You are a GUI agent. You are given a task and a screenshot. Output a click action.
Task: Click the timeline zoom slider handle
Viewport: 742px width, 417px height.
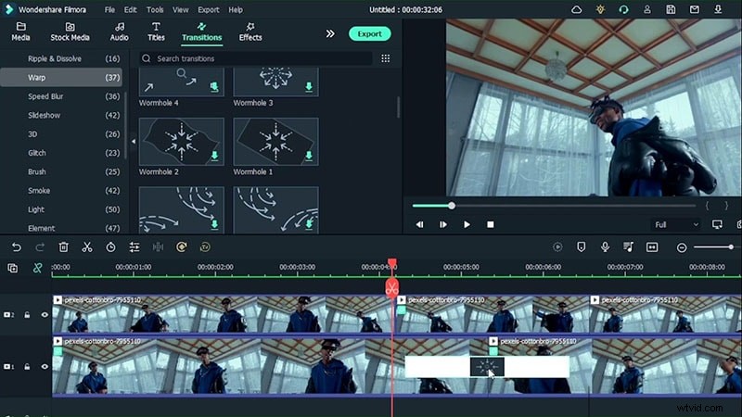(731, 247)
